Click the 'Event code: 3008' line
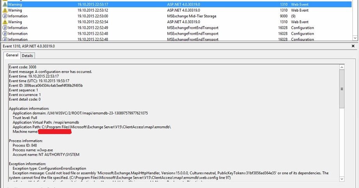 click(23, 67)
